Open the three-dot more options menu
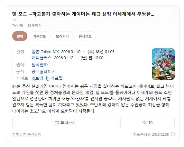This screenshot has height=147, width=184. pyautogui.click(x=174, y=15)
